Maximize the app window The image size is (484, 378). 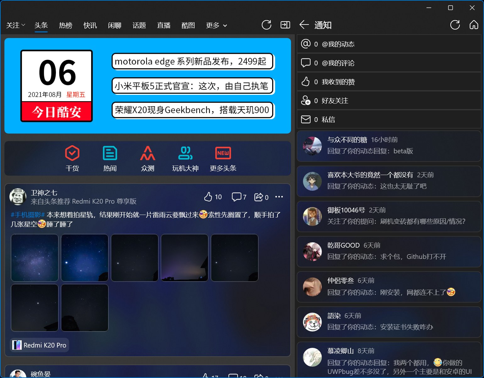[450, 8]
